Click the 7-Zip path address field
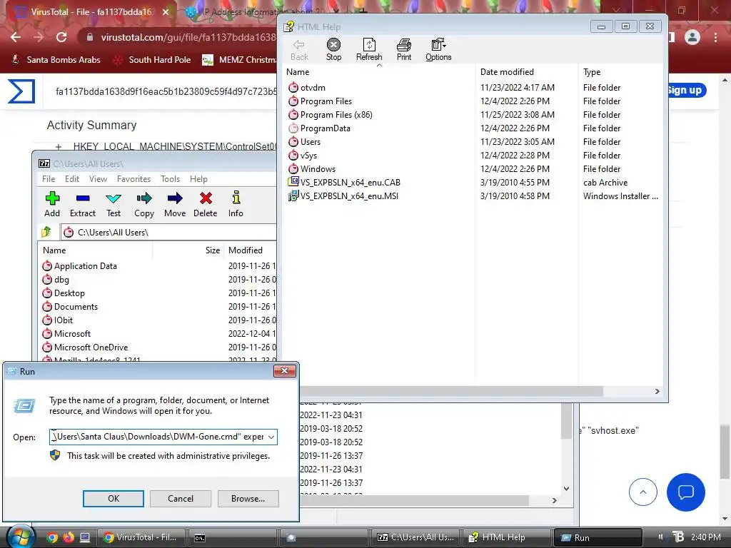731x548 pixels. click(x=168, y=232)
